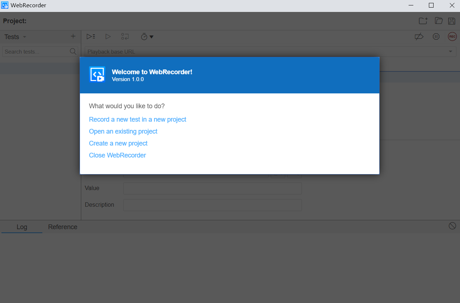Add a new test with the plus icon
The width and height of the screenshot is (460, 303).
(73, 37)
